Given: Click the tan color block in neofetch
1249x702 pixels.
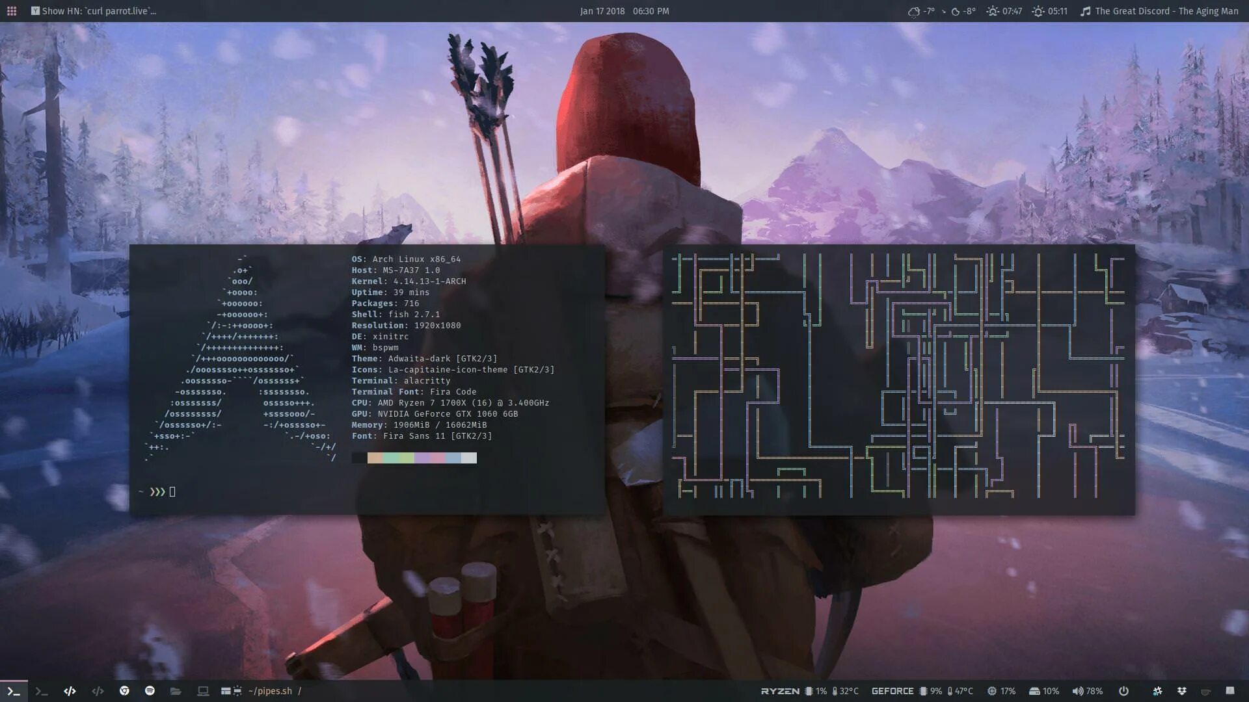Looking at the screenshot, I should (x=375, y=458).
